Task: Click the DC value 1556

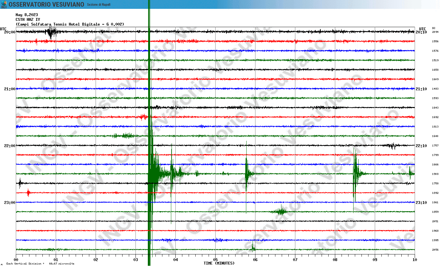Action: pos(435,41)
